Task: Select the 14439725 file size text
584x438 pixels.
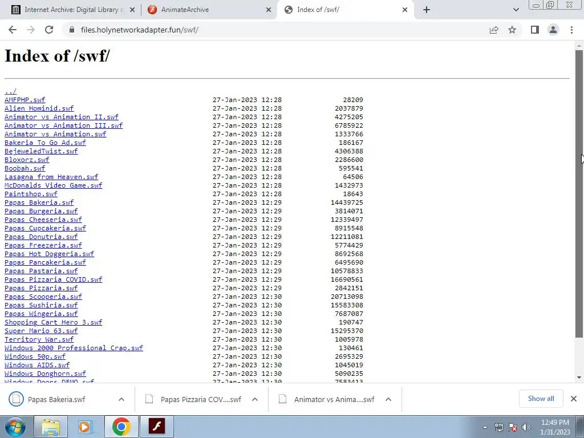Action: click(x=347, y=202)
